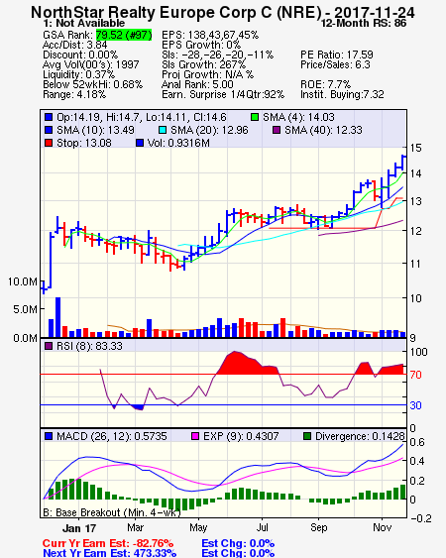
Task: Click the Discount: 0.00% text
Action: 80,55
